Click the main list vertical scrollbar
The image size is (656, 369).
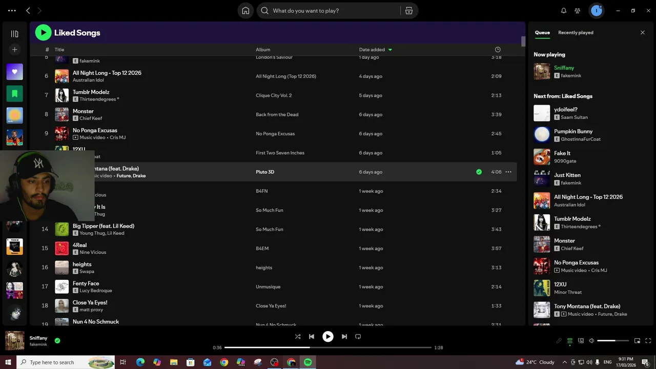(523, 42)
